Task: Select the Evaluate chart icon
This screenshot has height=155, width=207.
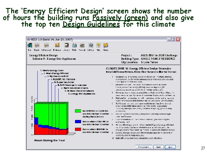Action: 57,45
